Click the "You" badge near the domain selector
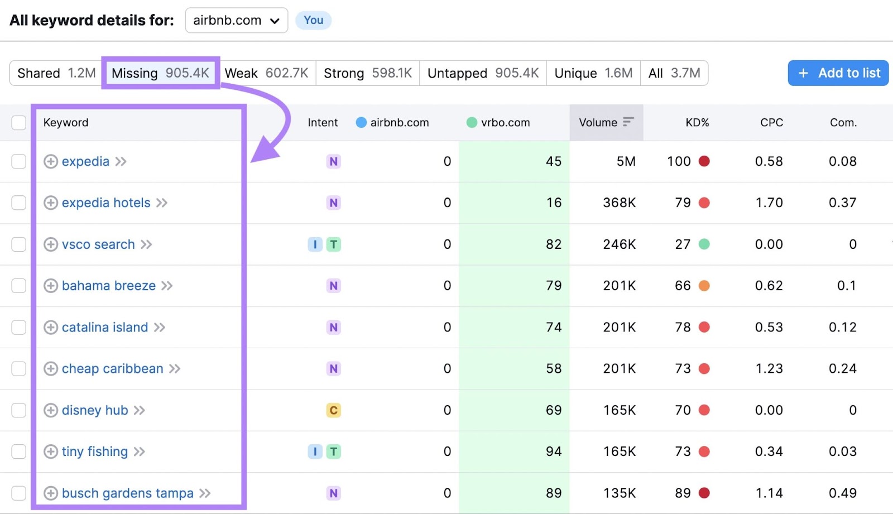 [313, 20]
